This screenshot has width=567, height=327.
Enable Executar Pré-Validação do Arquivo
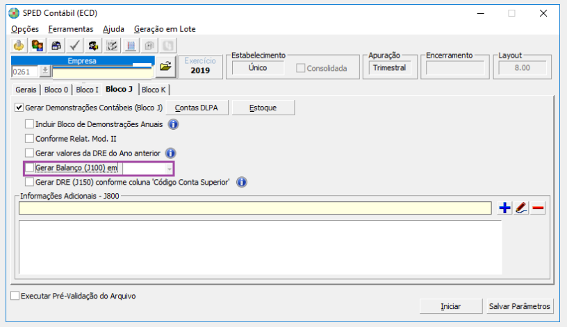coord(15,296)
